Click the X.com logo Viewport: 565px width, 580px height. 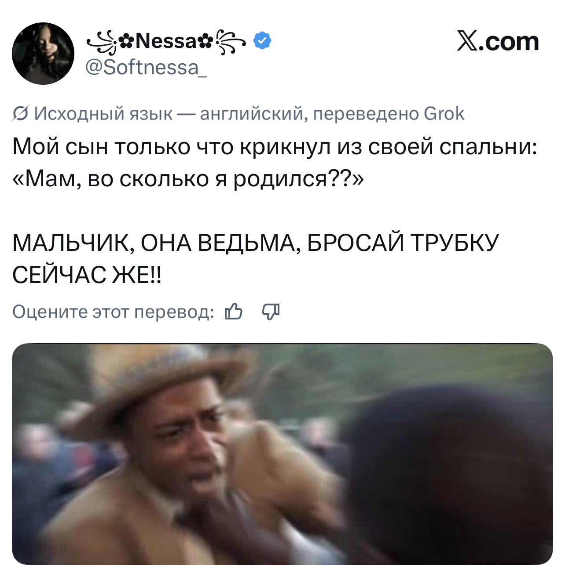point(498,41)
